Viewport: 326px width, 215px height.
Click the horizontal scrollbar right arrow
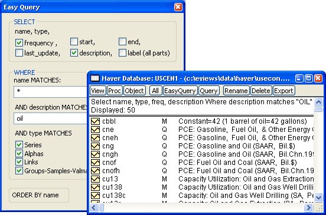308,207
